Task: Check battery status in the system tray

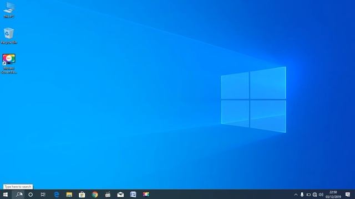Action: [x=308, y=195]
